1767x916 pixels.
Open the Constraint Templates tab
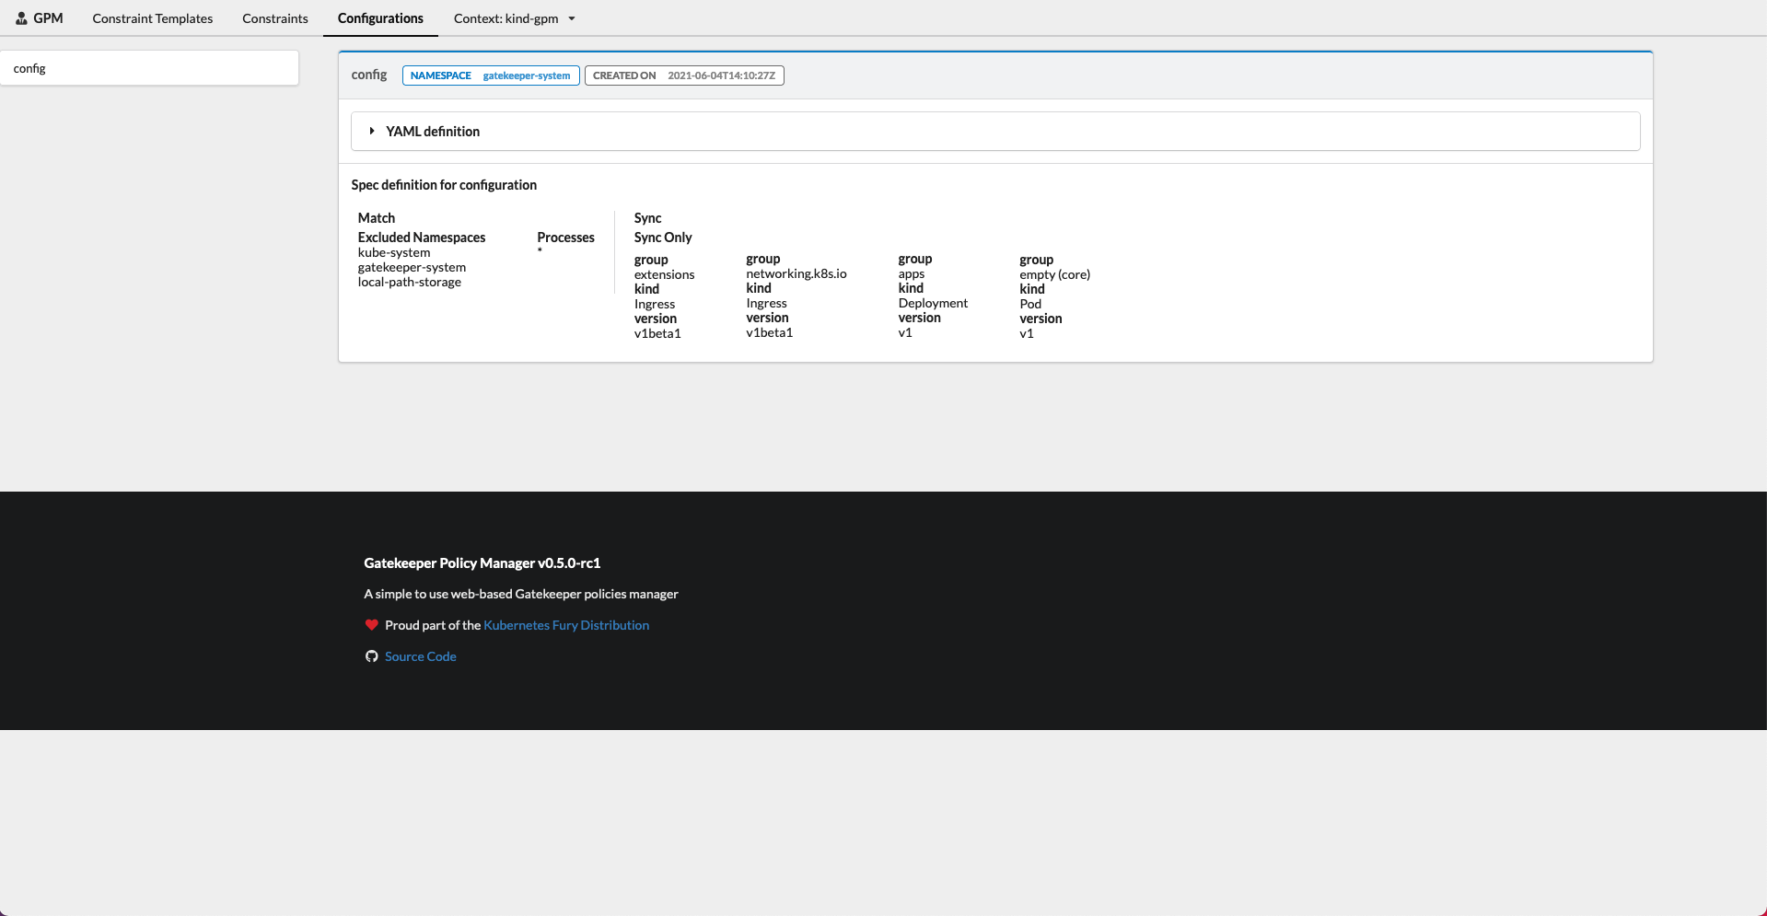[152, 18]
